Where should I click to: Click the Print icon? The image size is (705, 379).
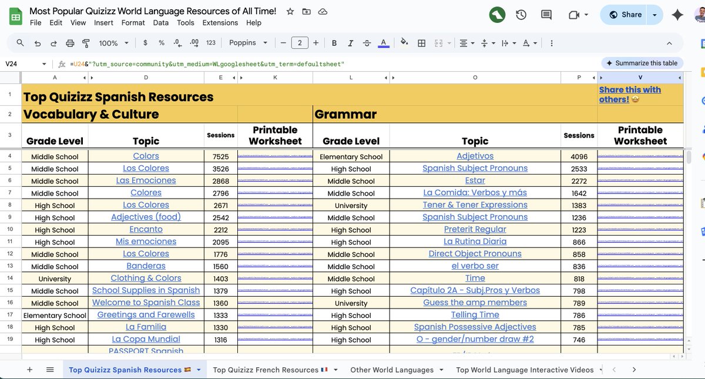[x=70, y=43]
